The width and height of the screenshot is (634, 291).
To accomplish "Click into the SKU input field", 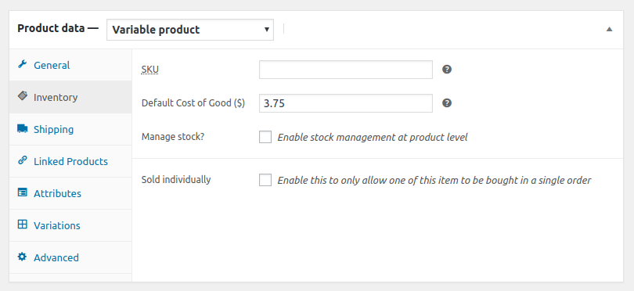I will [x=346, y=70].
